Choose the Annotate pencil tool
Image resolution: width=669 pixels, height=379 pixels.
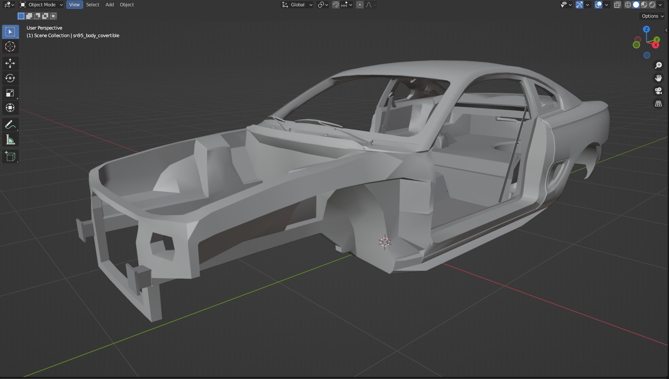pyautogui.click(x=10, y=125)
